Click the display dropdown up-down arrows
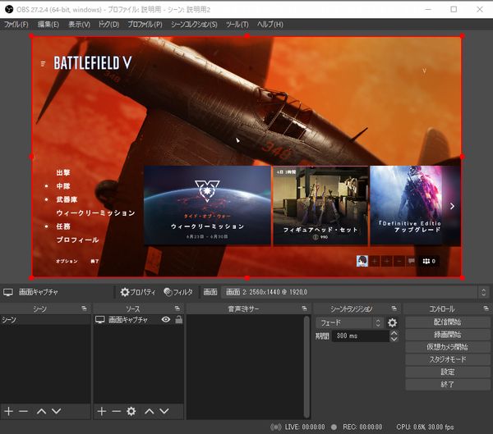Image resolution: width=493 pixels, height=434 pixels. 484,292
